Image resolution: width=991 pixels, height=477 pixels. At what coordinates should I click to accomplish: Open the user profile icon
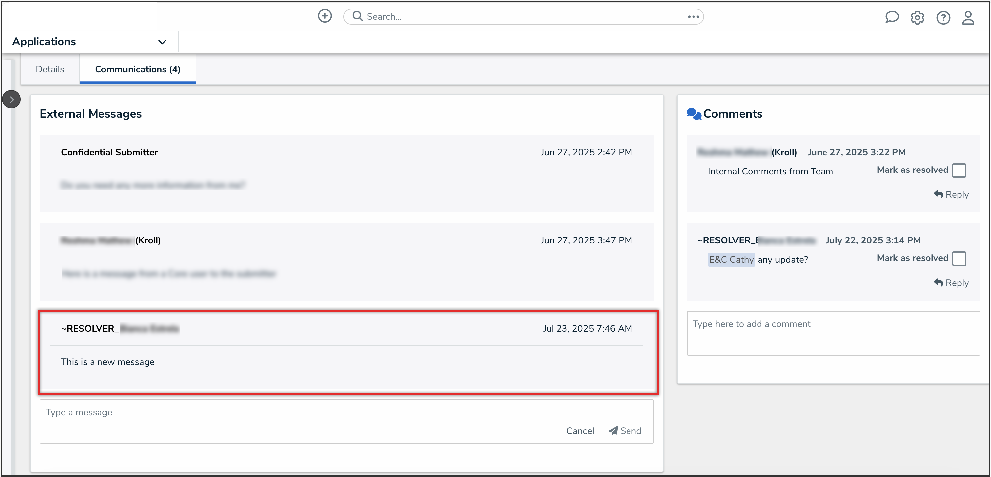968,18
